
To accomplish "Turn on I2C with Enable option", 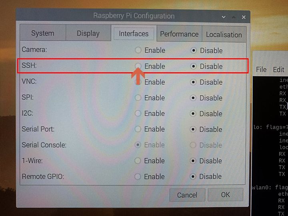I will click(138, 113).
